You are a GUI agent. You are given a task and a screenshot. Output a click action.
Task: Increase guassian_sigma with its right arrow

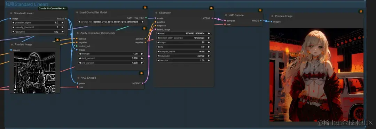(63, 23)
